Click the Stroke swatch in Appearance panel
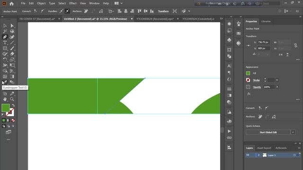The width and height of the screenshot is (303, 170). point(248,80)
